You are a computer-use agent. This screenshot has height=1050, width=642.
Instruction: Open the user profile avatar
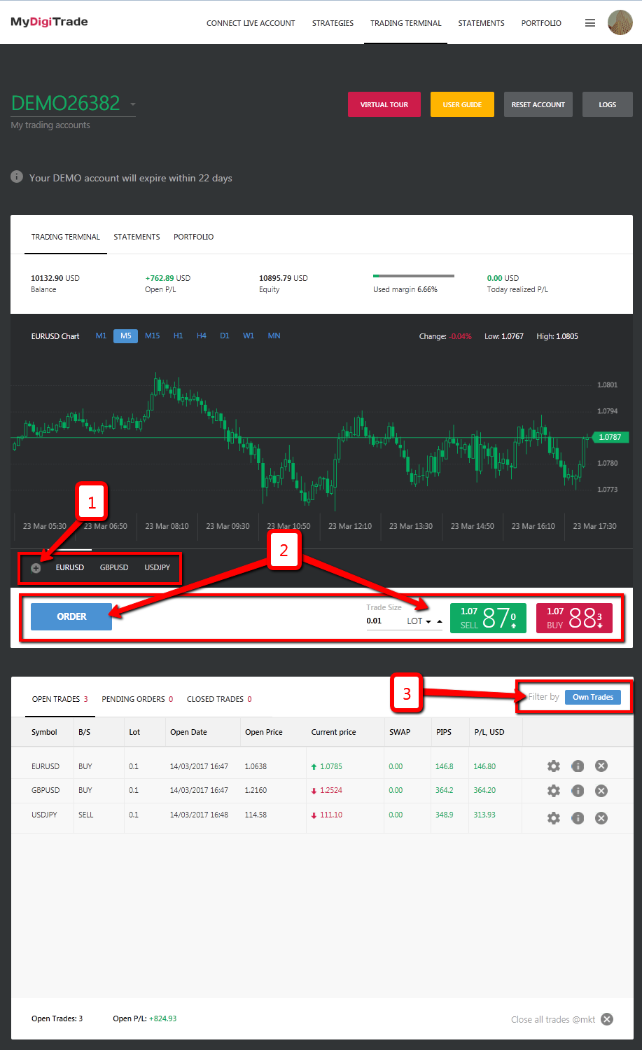click(x=620, y=23)
